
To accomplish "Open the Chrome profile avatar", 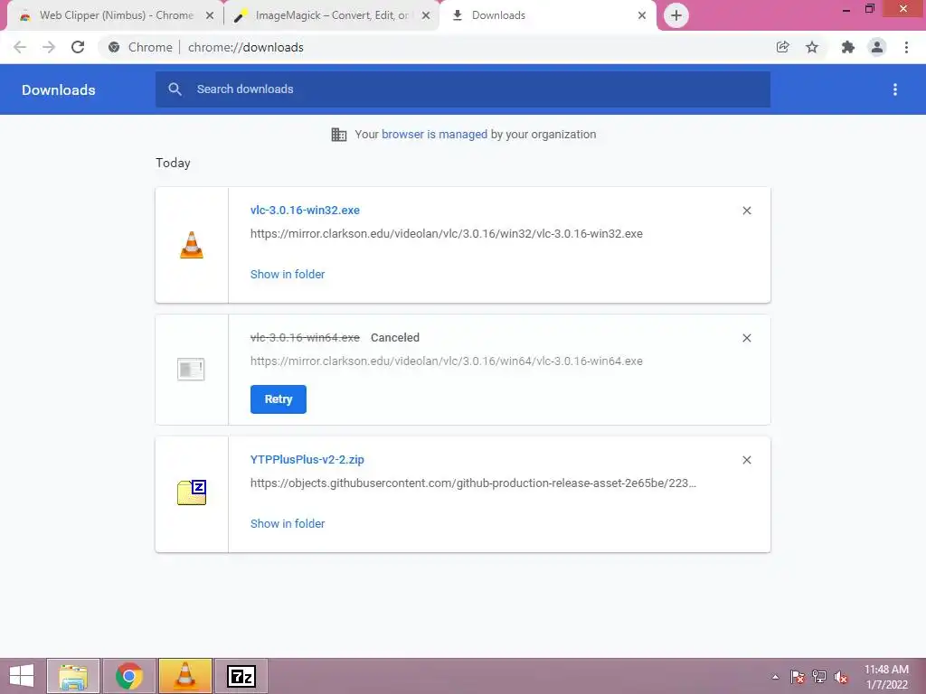I will click(x=877, y=47).
